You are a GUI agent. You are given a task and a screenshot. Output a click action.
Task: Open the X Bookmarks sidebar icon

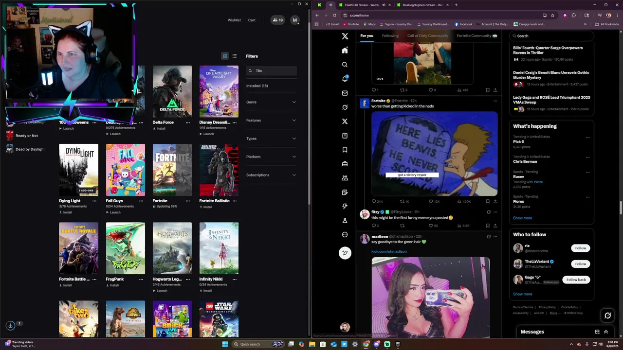click(x=345, y=150)
